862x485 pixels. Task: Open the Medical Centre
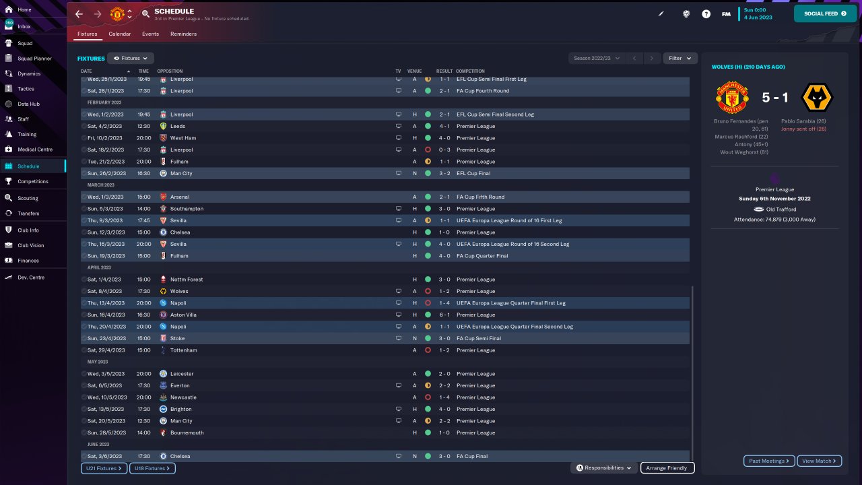pos(35,150)
